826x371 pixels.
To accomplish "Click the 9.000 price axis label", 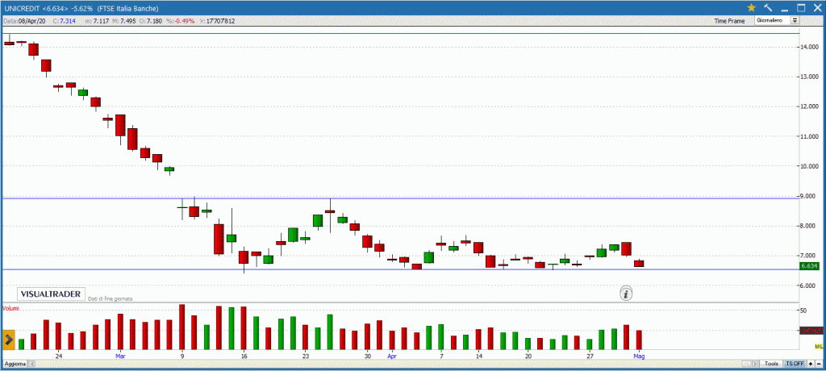I will (810, 196).
